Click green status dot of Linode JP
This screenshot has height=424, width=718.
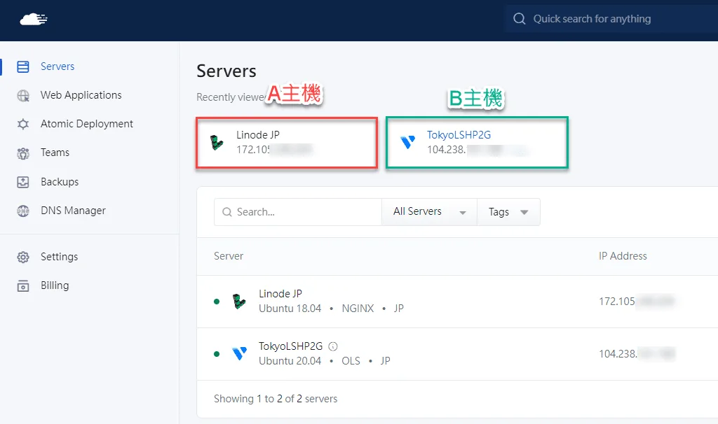click(x=217, y=302)
